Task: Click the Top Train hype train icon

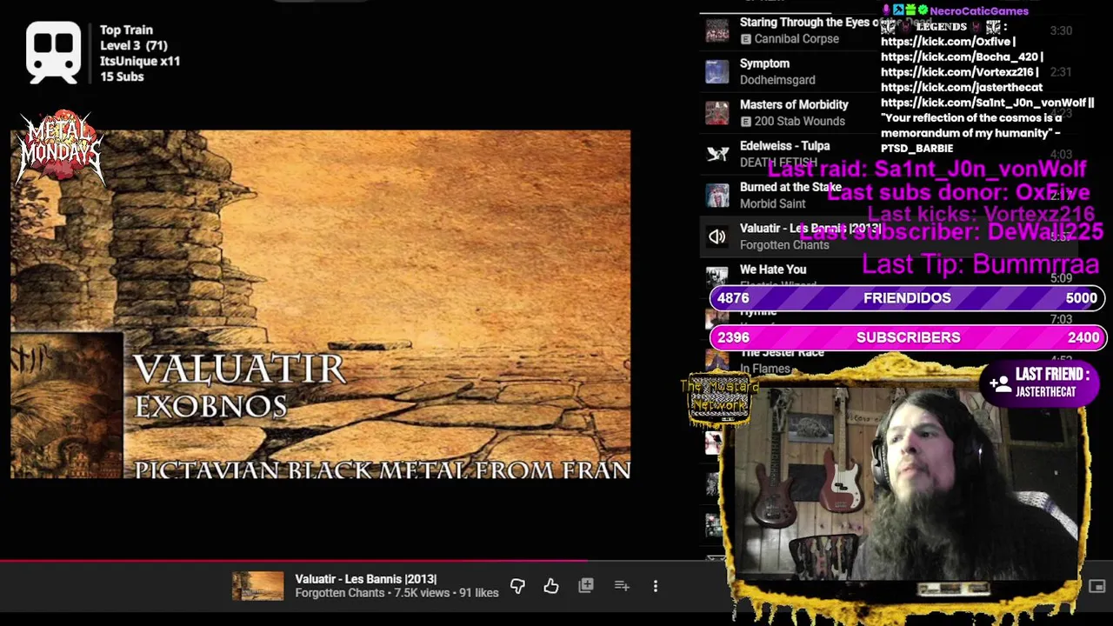Action: 54,52
